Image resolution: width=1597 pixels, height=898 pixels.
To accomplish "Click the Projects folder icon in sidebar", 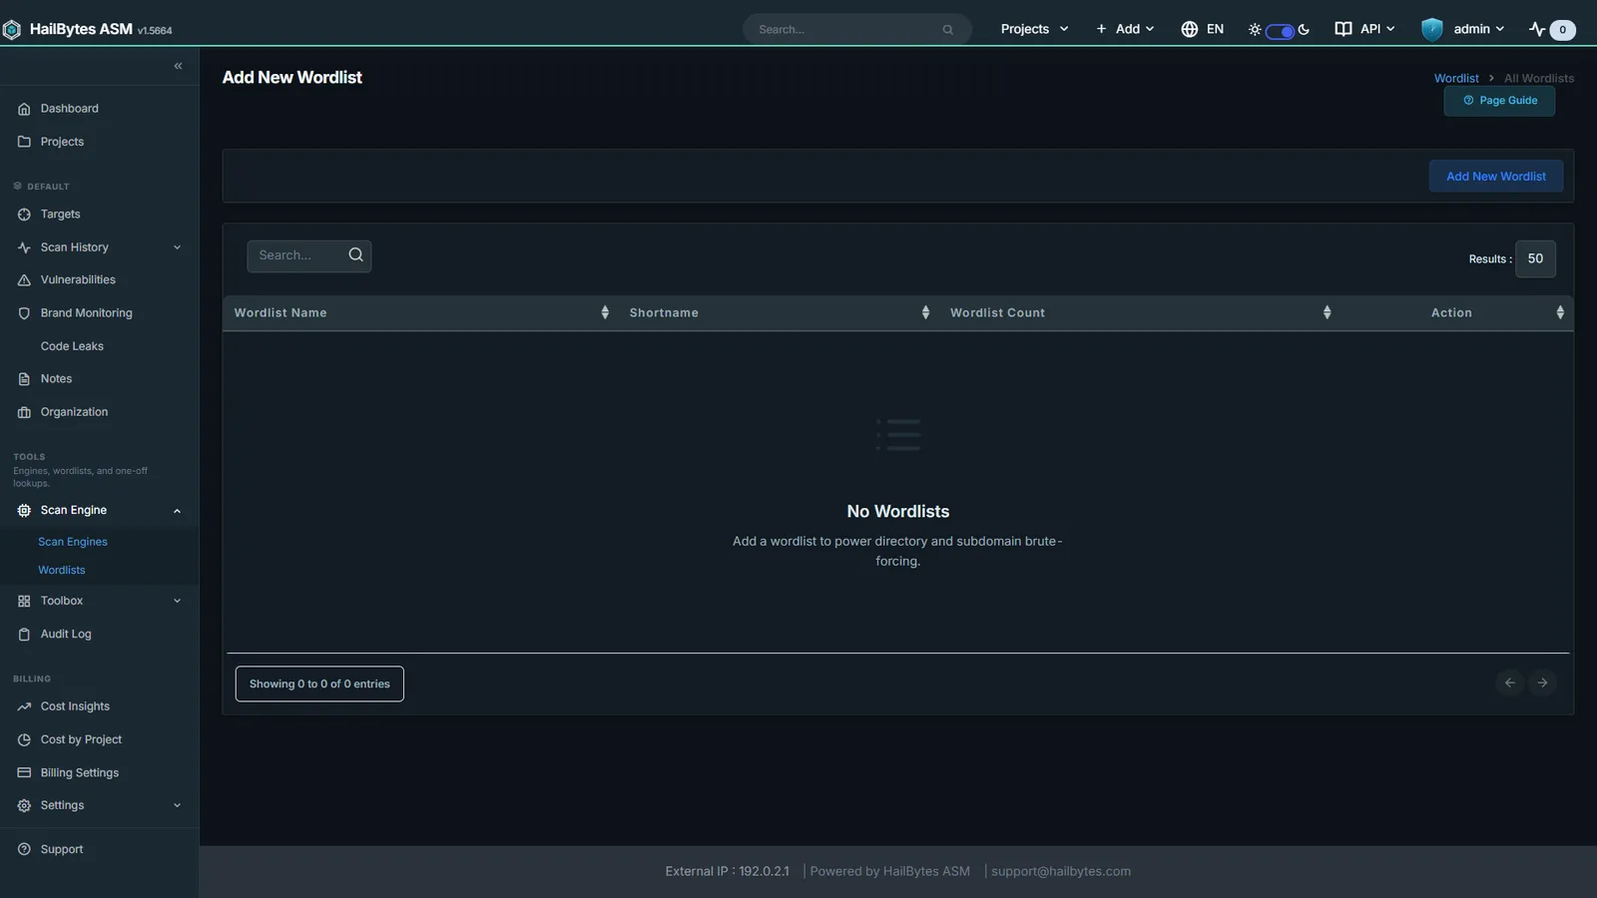I will click(24, 142).
